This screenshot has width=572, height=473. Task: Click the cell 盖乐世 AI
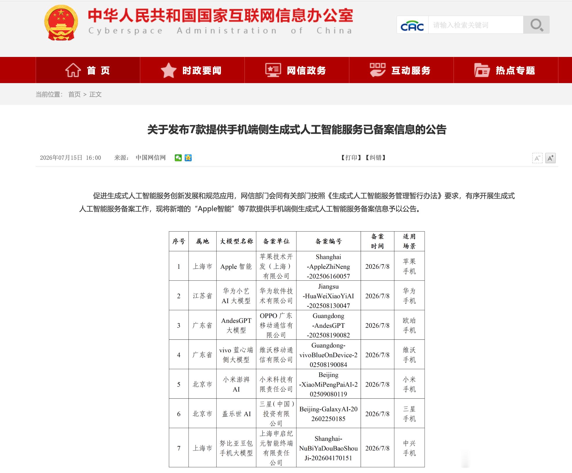(236, 414)
